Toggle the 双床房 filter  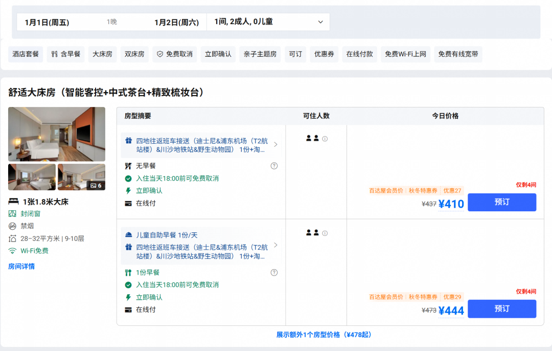[134, 54]
